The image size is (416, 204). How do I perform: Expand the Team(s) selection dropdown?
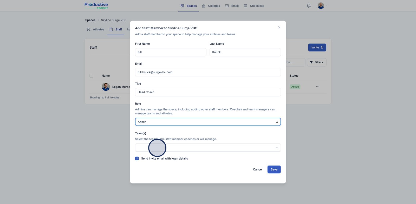(208, 148)
